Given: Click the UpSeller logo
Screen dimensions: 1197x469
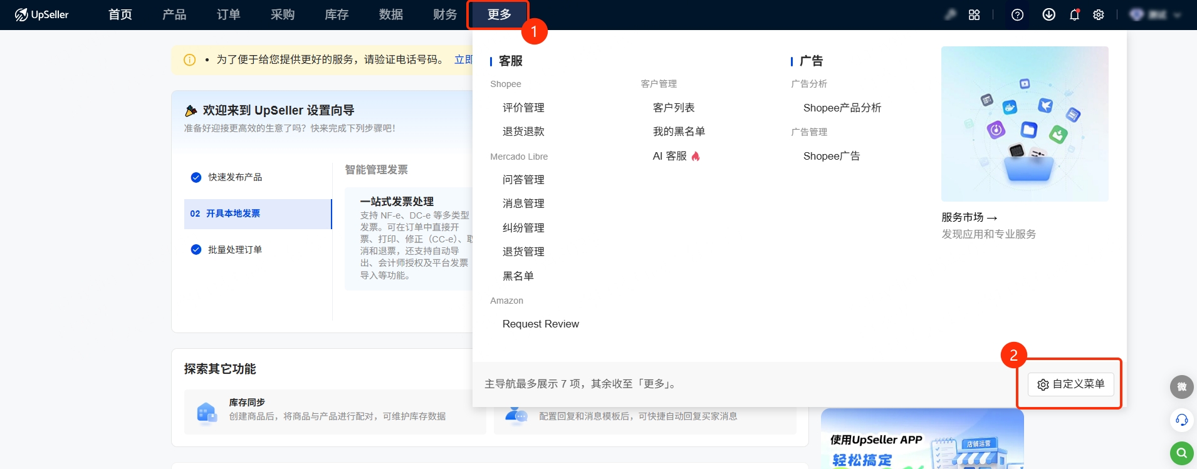Looking at the screenshot, I should point(41,14).
